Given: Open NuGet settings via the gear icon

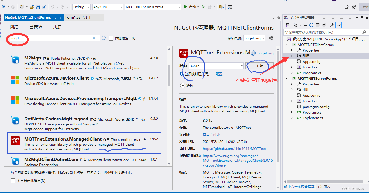Looking at the screenshot, I should [271, 38].
